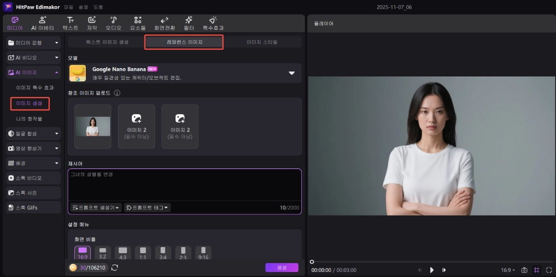This screenshot has height=277, width=556.
Task: Switch to 레퍼런스 이미지 tab
Action: [184, 42]
